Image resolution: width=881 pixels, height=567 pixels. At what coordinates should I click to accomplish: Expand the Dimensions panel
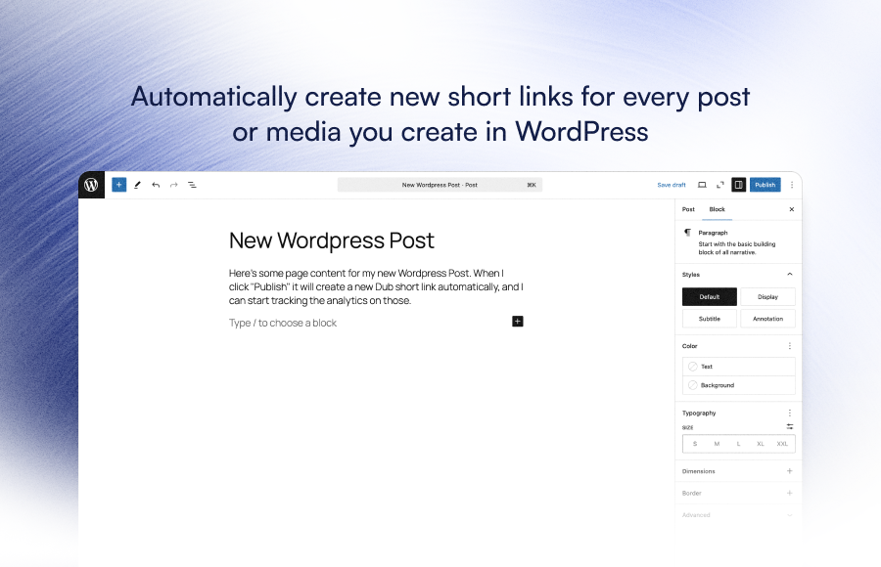click(789, 471)
